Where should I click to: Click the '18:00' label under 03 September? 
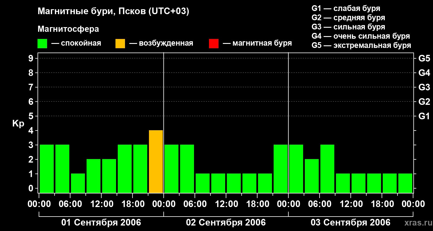pos(382,204)
